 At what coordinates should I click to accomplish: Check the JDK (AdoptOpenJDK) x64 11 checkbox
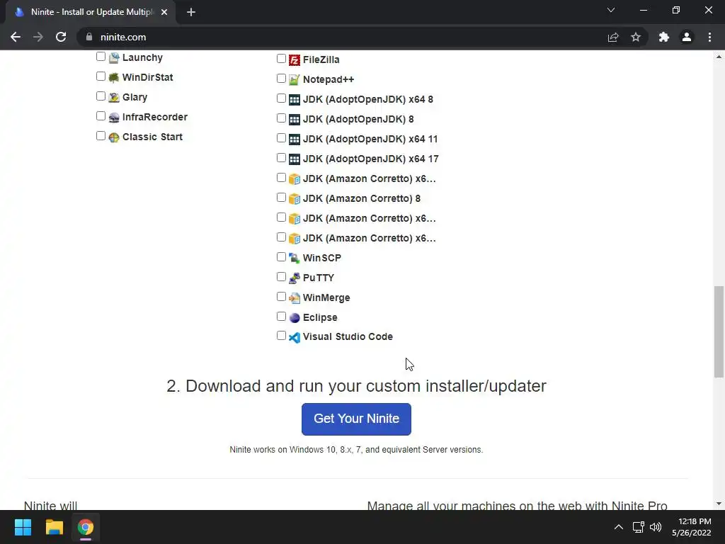tap(281, 138)
